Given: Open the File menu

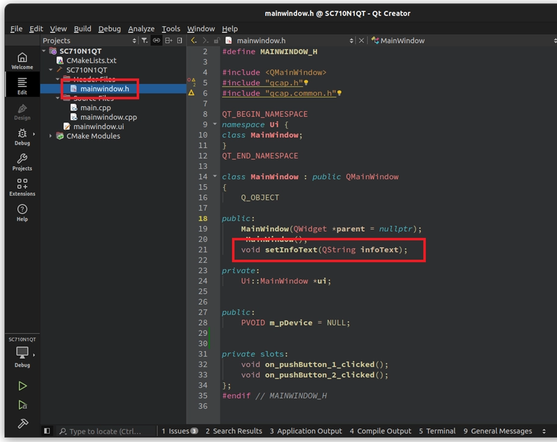Looking at the screenshot, I should 16,29.
